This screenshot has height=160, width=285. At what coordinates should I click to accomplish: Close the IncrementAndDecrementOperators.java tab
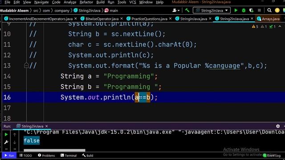tap(76, 19)
